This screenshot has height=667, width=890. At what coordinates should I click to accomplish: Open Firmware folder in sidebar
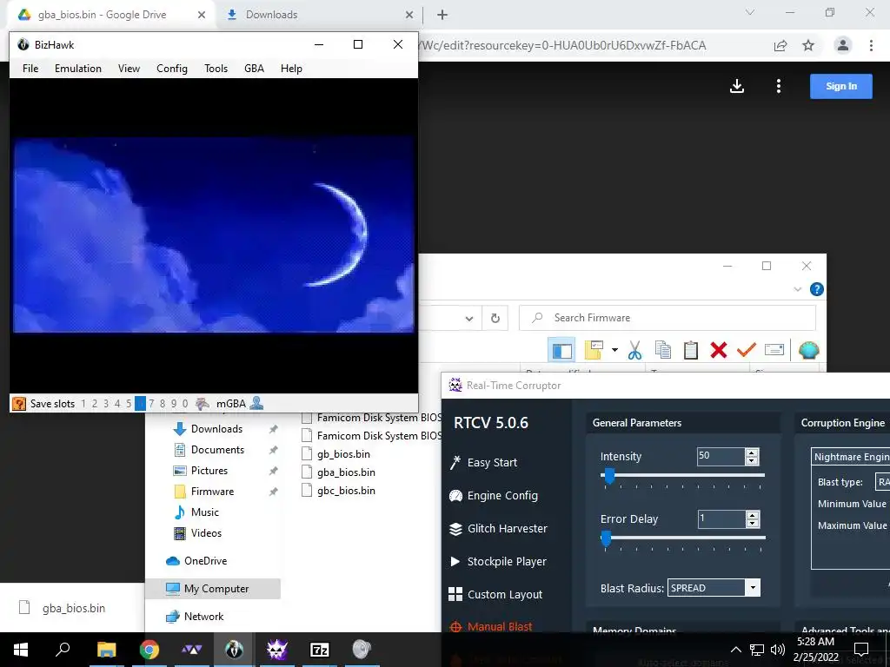(212, 492)
